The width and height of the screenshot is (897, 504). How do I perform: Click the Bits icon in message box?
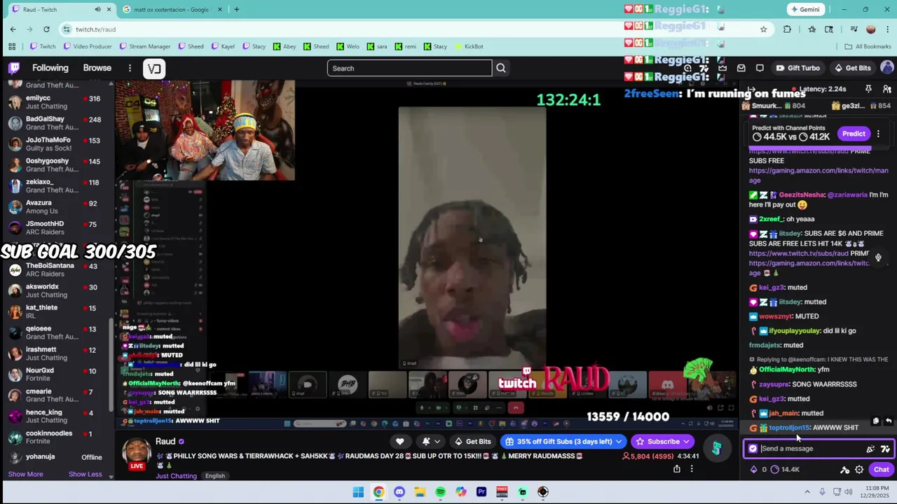(870, 449)
